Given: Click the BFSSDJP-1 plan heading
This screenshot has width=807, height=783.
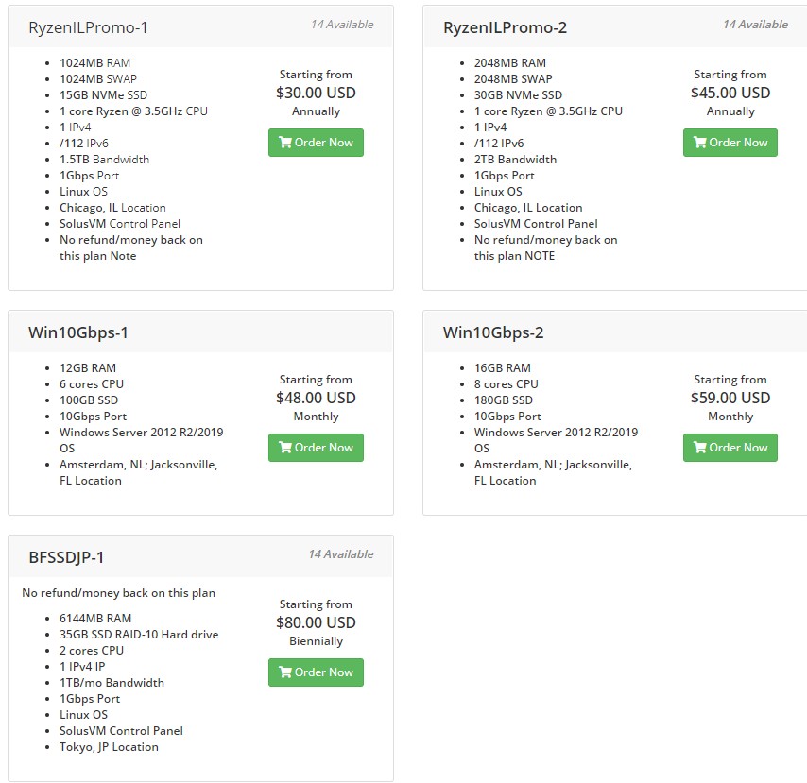Looking at the screenshot, I should 66,557.
